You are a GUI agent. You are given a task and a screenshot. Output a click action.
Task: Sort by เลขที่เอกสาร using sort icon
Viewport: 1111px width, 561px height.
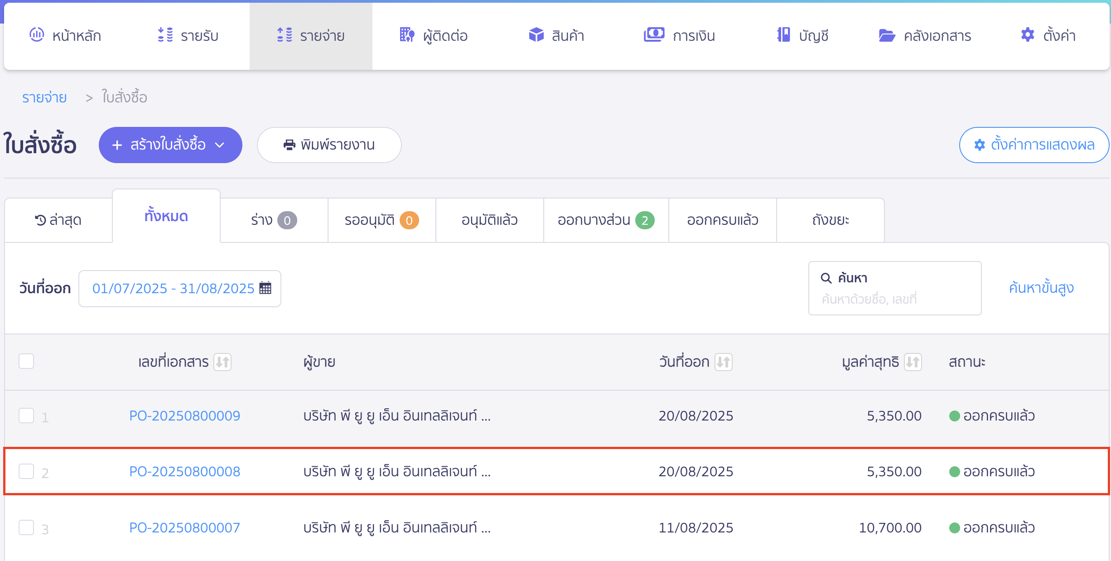pos(222,362)
